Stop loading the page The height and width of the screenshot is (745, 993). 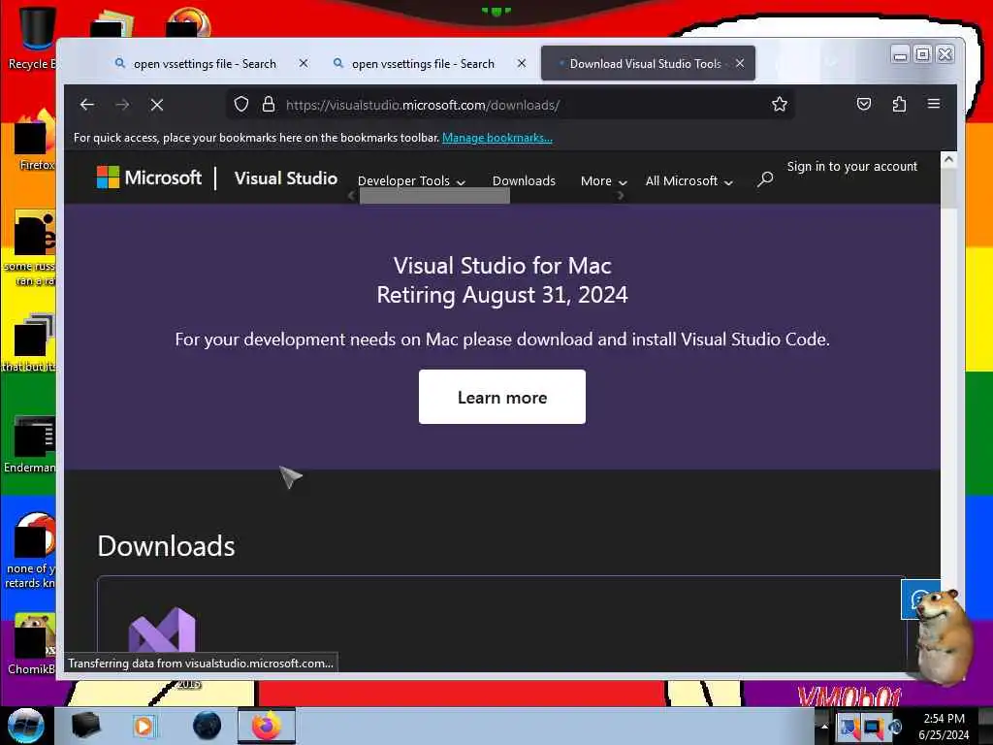[x=157, y=105]
